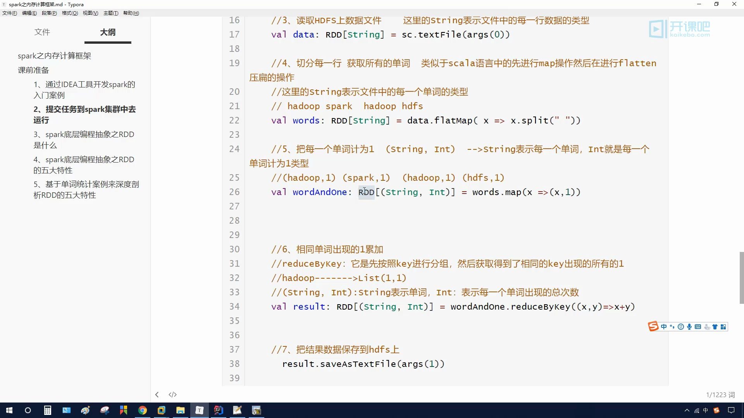
Task: Click the comment '//7、把结果数据保存到hdfs上'
Action: click(x=335, y=349)
